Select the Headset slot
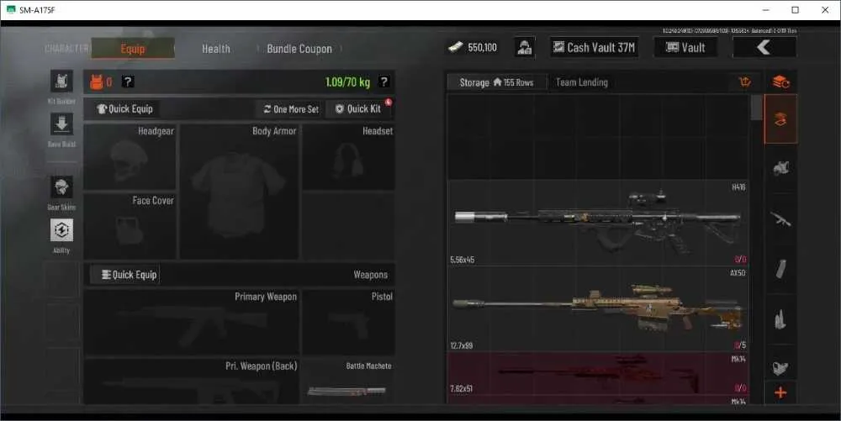841x421 pixels. click(x=349, y=157)
